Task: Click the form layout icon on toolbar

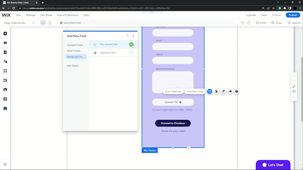Action: (216, 91)
